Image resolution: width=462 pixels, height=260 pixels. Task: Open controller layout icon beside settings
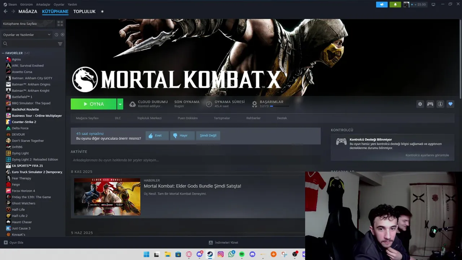point(430,104)
